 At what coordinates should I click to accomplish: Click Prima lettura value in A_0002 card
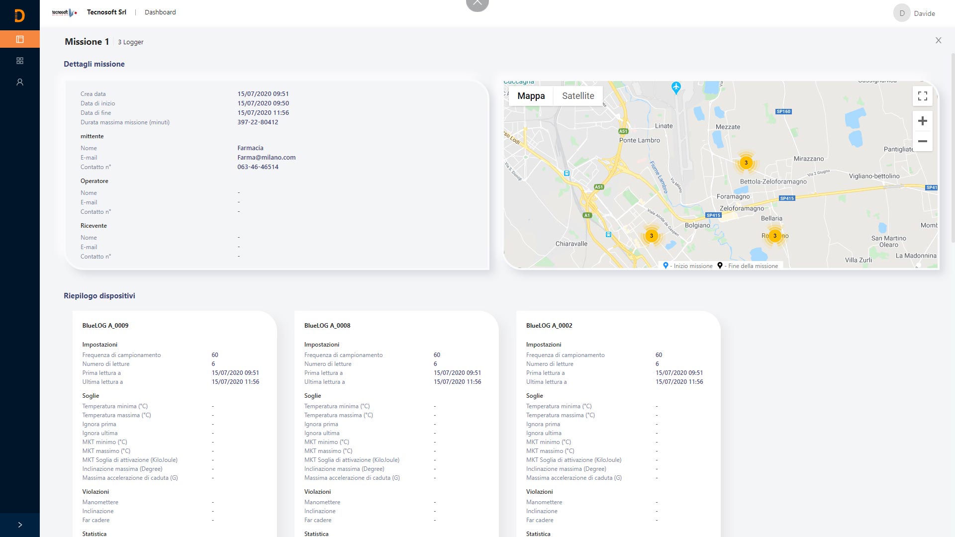(x=679, y=372)
